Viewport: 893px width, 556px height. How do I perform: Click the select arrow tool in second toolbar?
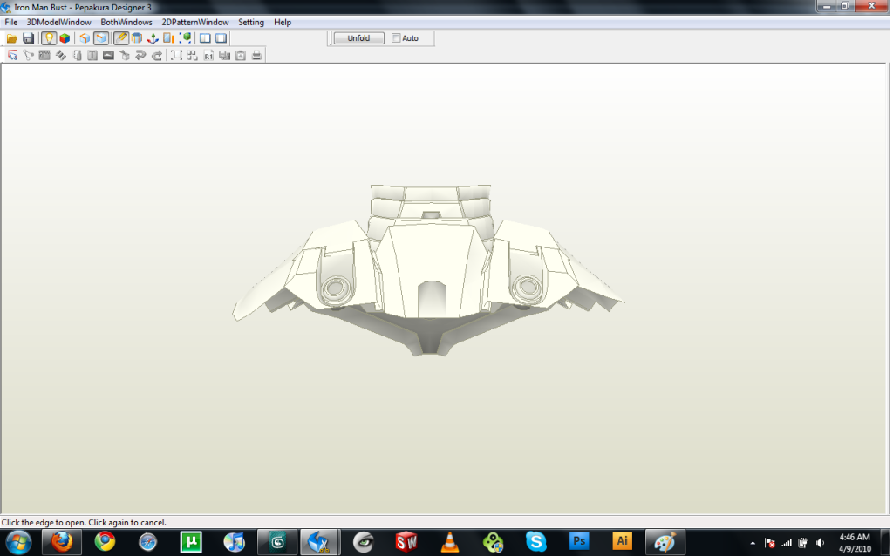click(x=12, y=56)
